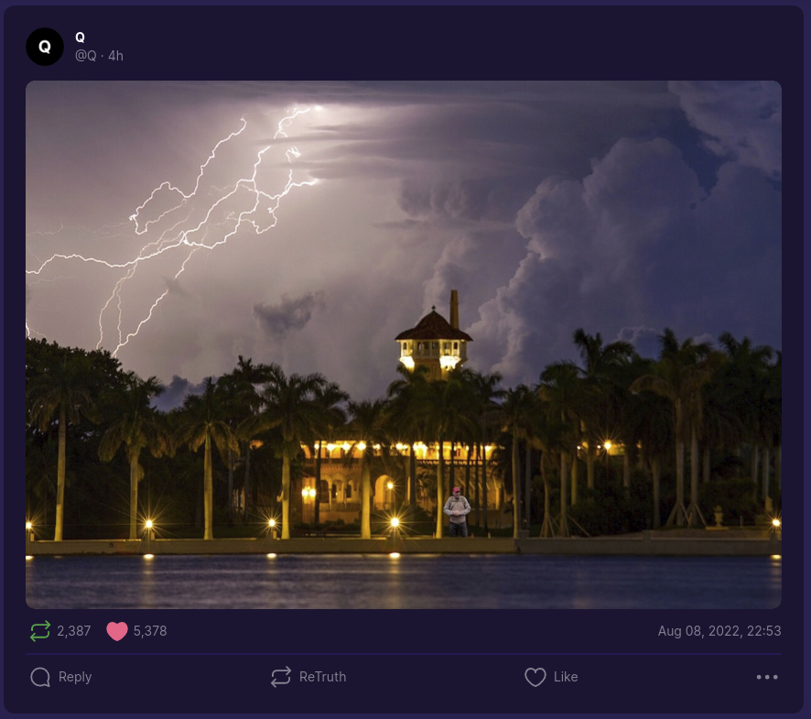Screen dimensions: 811x719
Task: View the 5,378 likes count
Action: [x=150, y=631]
